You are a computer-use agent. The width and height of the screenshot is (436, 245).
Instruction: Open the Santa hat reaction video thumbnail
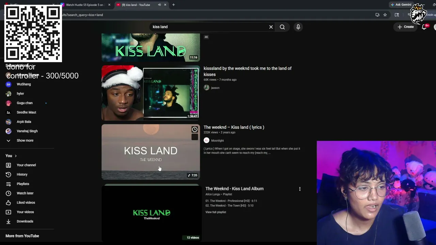click(x=151, y=93)
